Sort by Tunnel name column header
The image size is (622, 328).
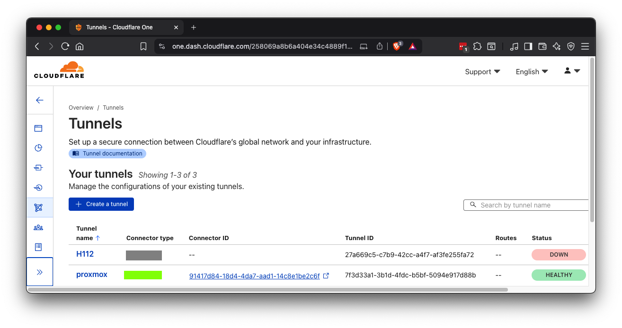[88, 233]
